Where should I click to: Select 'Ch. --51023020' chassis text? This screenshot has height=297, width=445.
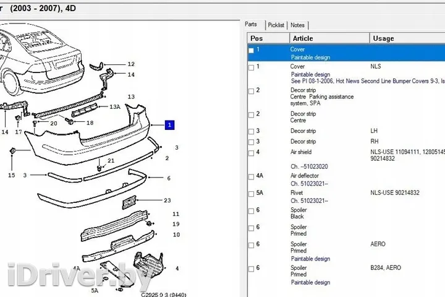coord(309,166)
